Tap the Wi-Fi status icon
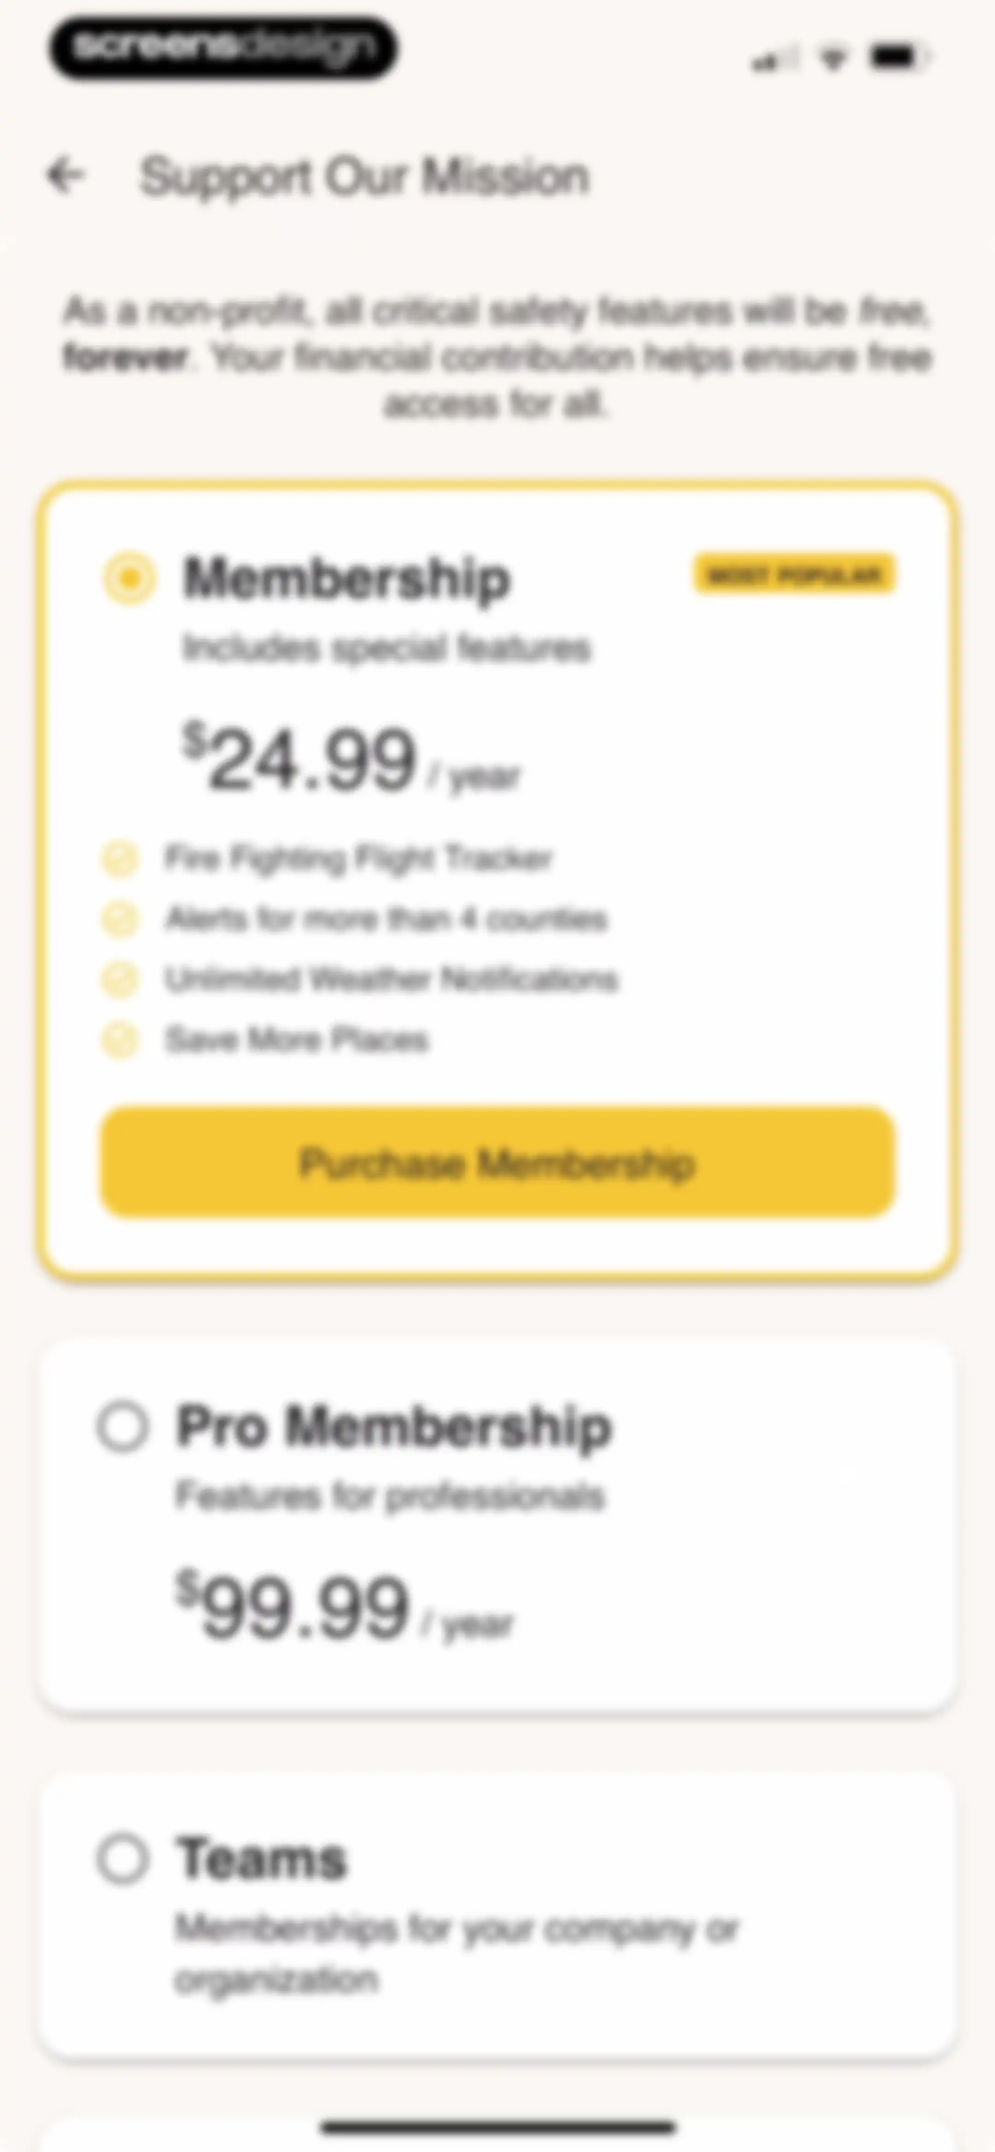The image size is (995, 2152). [x=832, y=58]
